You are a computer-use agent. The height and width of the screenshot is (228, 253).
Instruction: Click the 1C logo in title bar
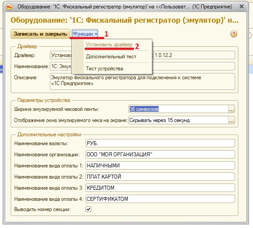(x=9, y=7)
